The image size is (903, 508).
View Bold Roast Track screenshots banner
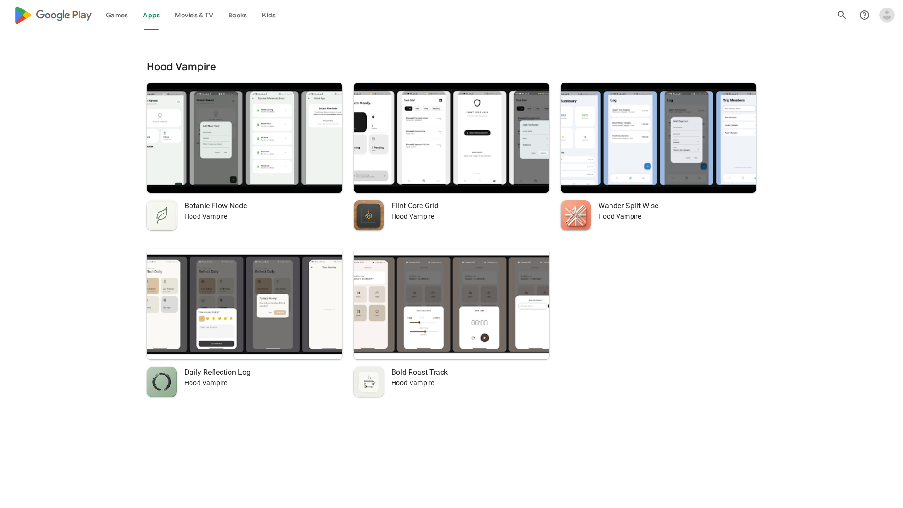coord(451,304)
